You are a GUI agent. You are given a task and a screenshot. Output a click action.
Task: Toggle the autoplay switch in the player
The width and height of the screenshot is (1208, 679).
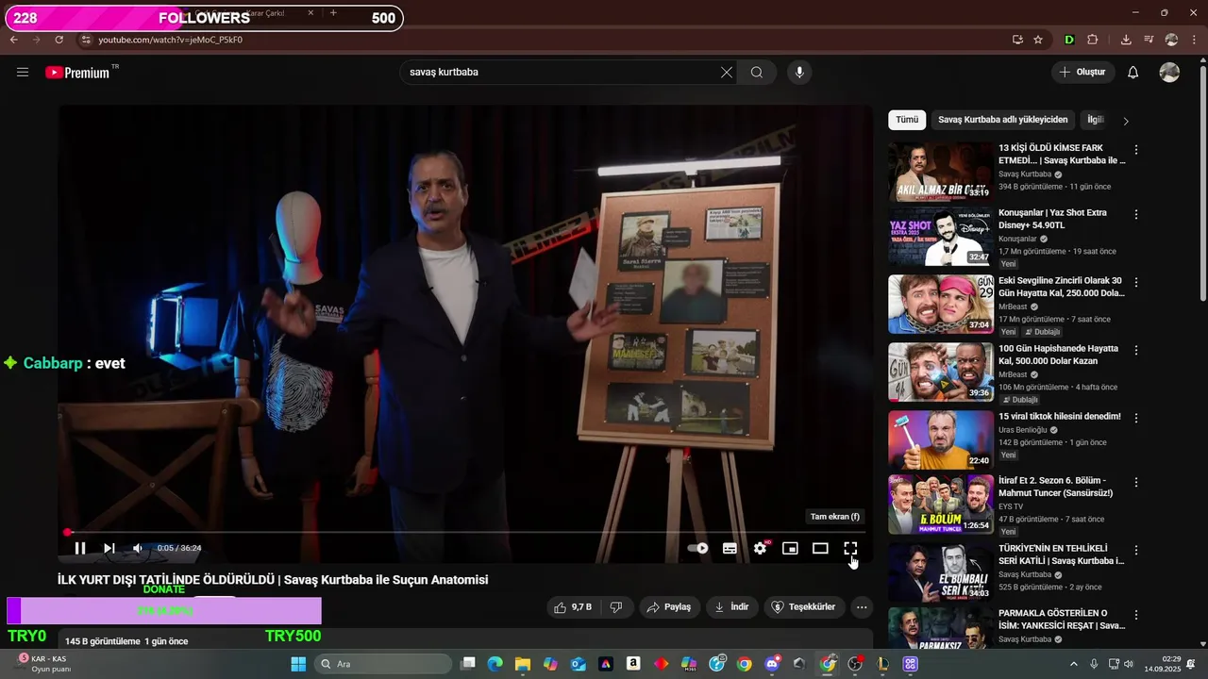pos(697,548)
